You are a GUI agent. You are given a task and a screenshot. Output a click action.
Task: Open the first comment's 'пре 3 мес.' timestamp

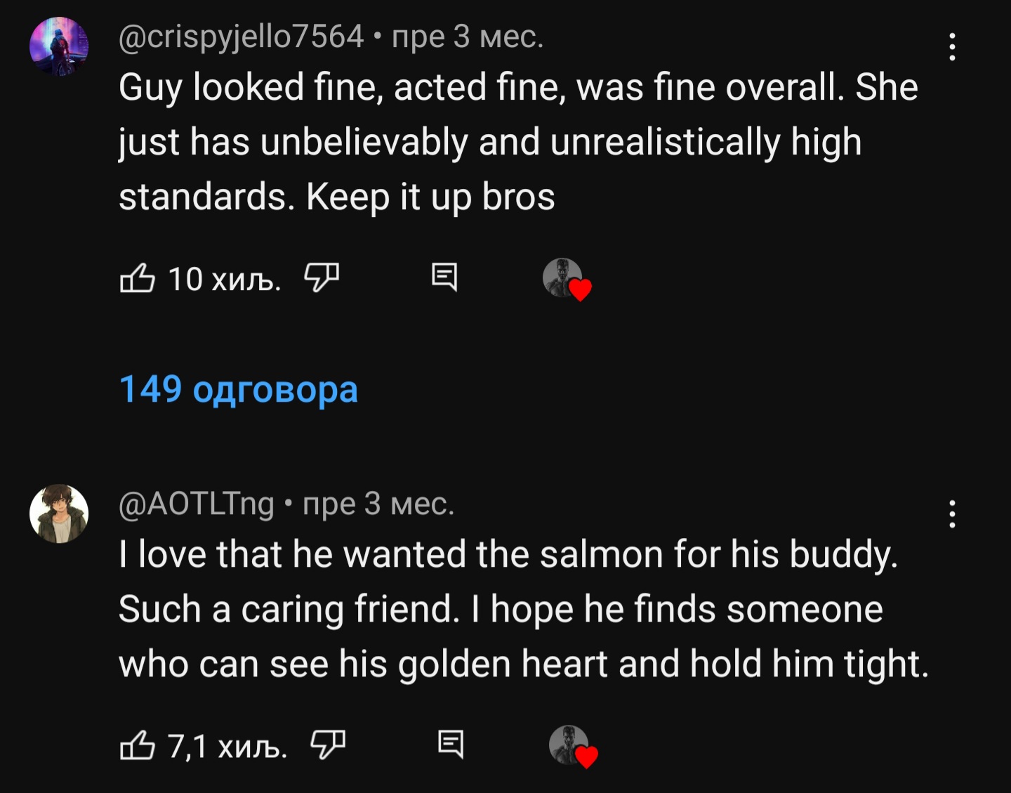pos(468,37)
